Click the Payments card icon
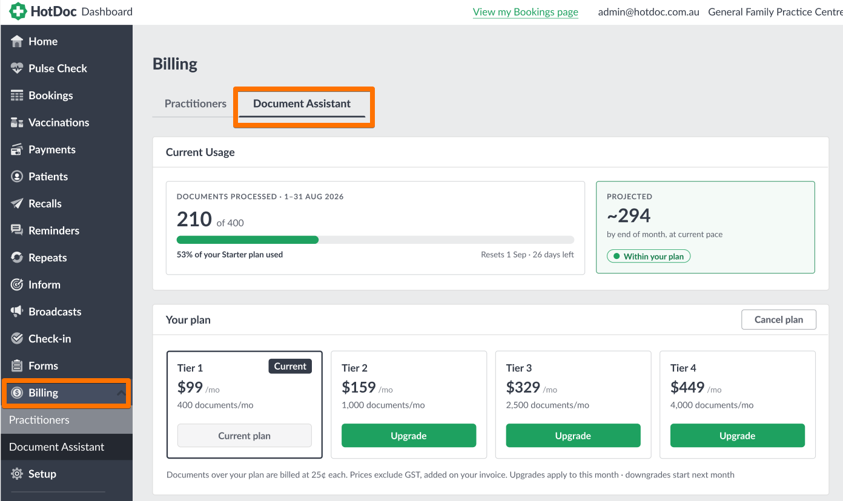The image size is (843, 501). point(17,149)
